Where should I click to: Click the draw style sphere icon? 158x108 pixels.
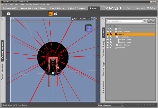coord(93,19)
